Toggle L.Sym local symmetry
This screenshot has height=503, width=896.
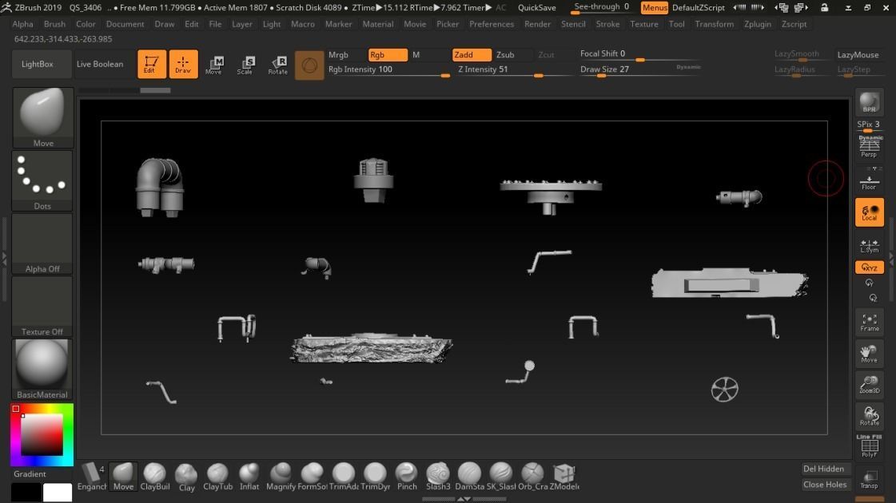pos(869,245)
